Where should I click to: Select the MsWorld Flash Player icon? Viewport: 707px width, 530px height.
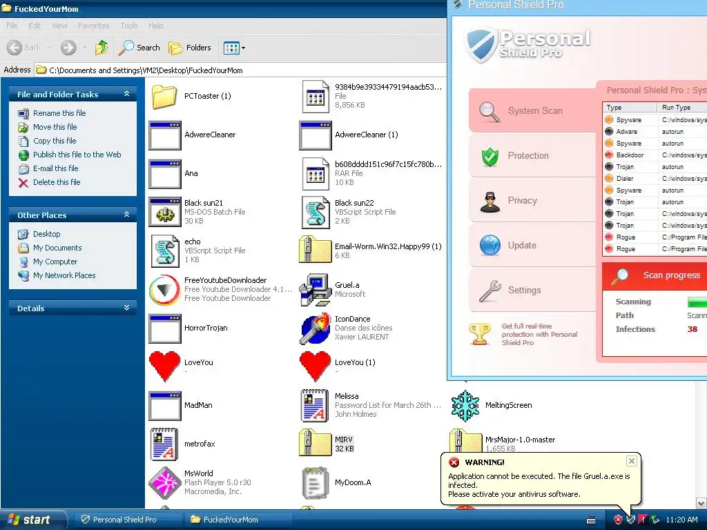pos(165,483)
